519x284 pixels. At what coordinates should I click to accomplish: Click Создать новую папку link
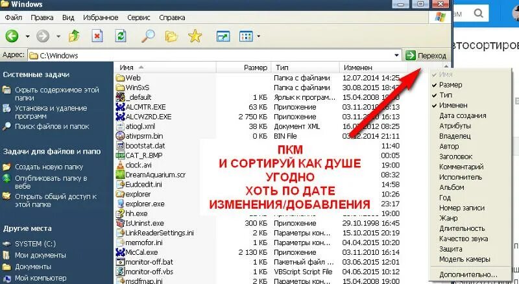click(x=49, y=167)
